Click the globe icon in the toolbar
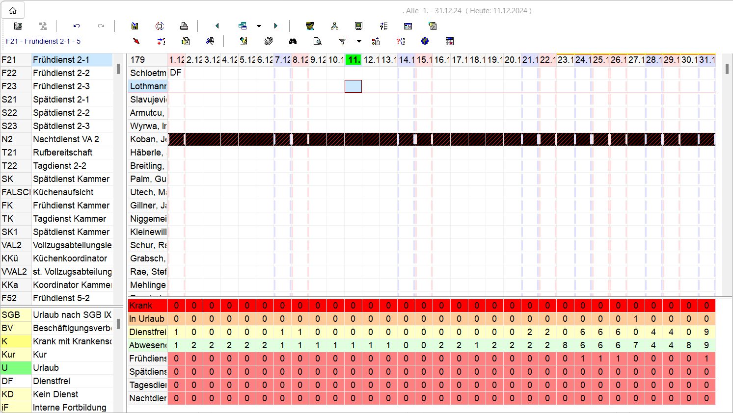This screenshot has width=733, height=413. 425,41
